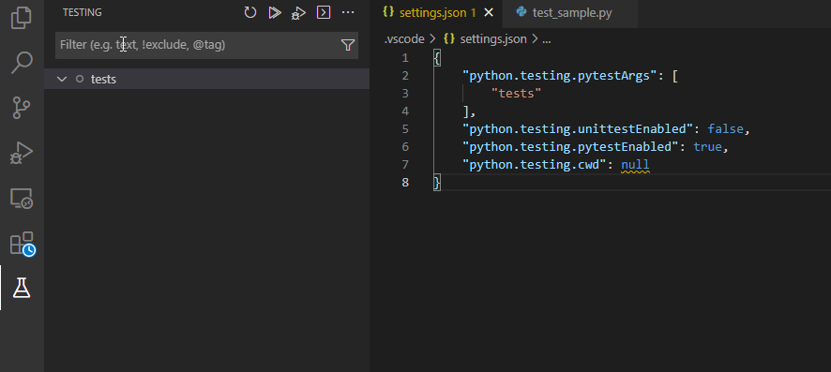
Task: Click the closing bracket on line 4
Action: [x=466, y=112]
